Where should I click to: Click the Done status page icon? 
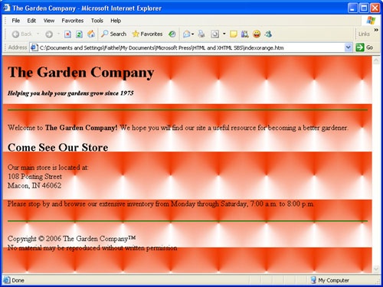[x=7, y=280]
